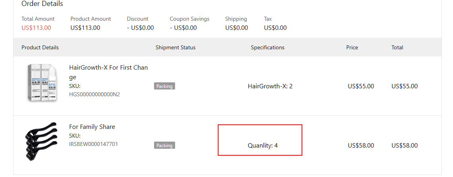Image resolution: width=453 pixels, height=177 pixels.
Task: Click the US$58.00 value in Price column
Action: [361, 146]
